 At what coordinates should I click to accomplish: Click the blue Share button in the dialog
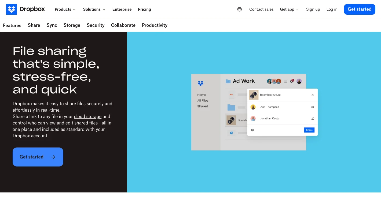(x=309, y=130)
